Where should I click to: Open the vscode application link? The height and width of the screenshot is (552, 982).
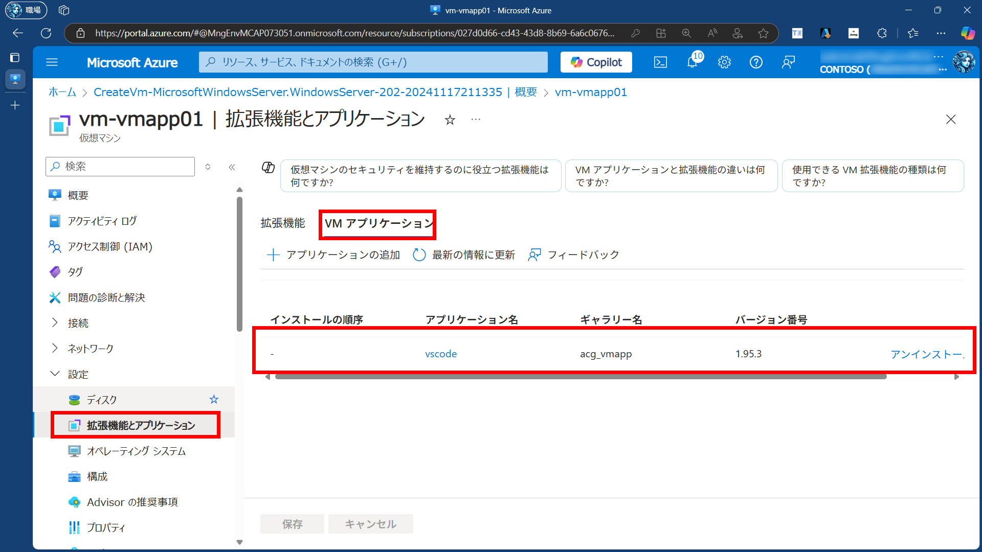[x=441, y=354]
